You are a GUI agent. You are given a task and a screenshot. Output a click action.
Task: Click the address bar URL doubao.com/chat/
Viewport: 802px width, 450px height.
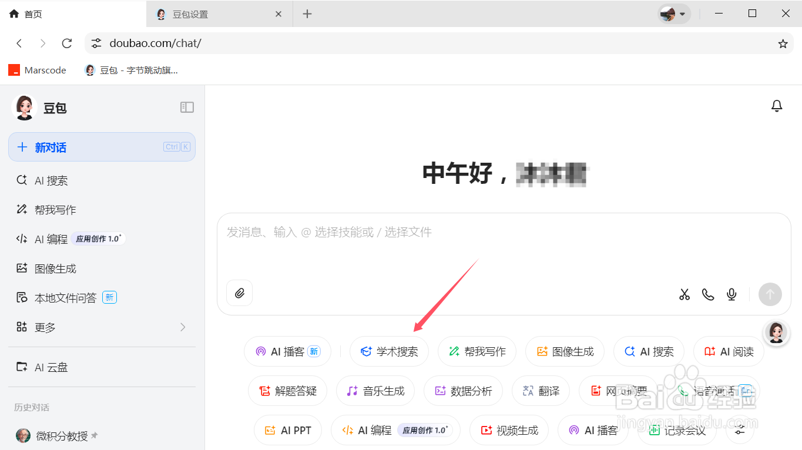[x=155, y=43]
